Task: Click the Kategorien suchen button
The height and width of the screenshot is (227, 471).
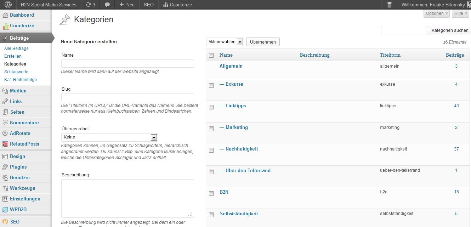Action: coord(449,30)
